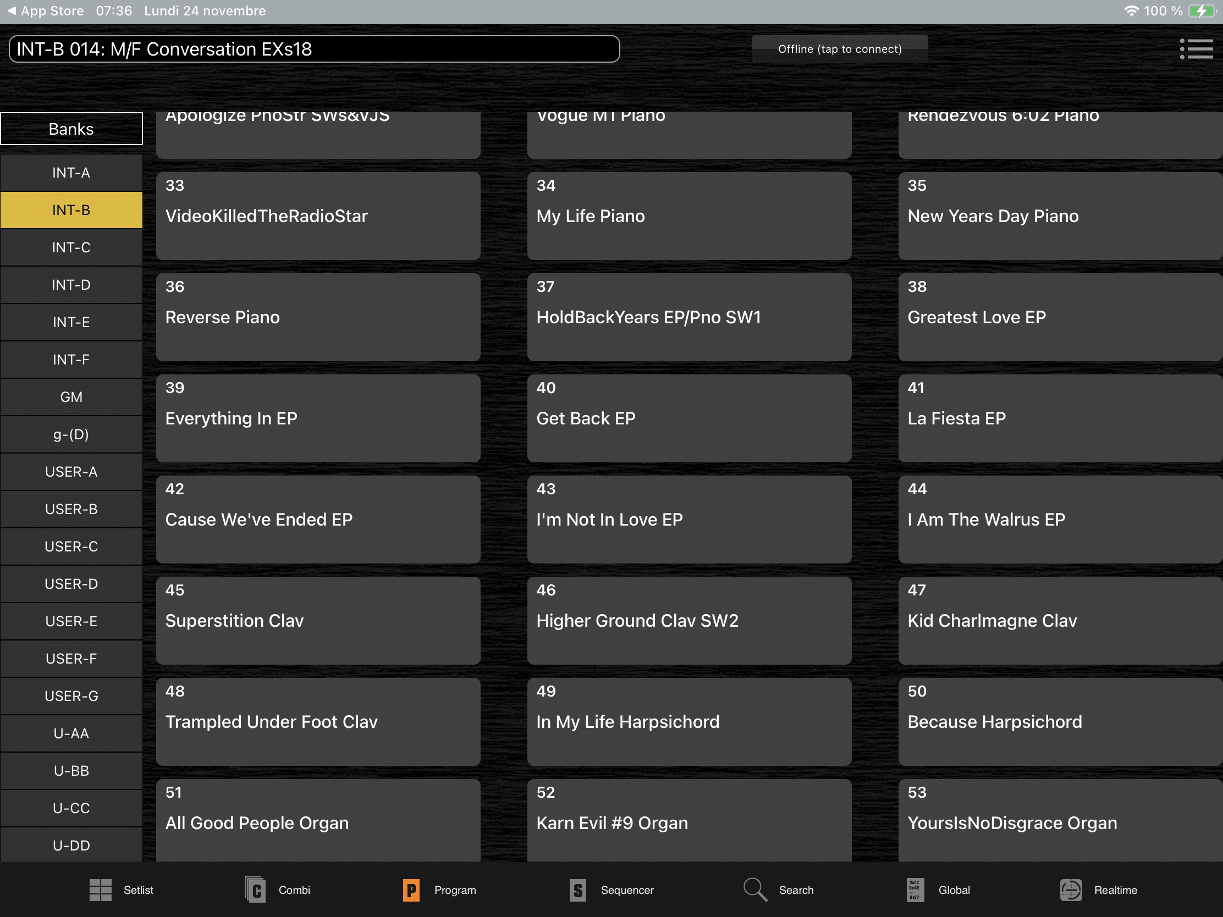
Task: Tap the Combi mode icon
Action: [256, 890]
